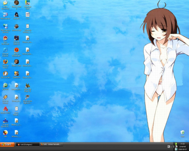Switch to the void taskbar window
This screenshot has height=151, width=189.
click(28, 145)
